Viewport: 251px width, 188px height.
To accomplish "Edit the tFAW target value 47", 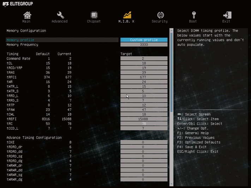I will pyautogui.click(x=144, y=109).
